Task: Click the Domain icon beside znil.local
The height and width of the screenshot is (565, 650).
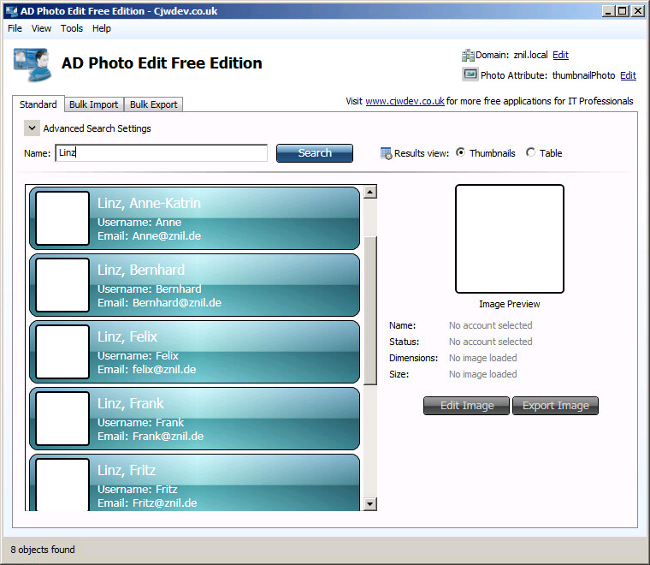Action: click(x=469, y=56)
